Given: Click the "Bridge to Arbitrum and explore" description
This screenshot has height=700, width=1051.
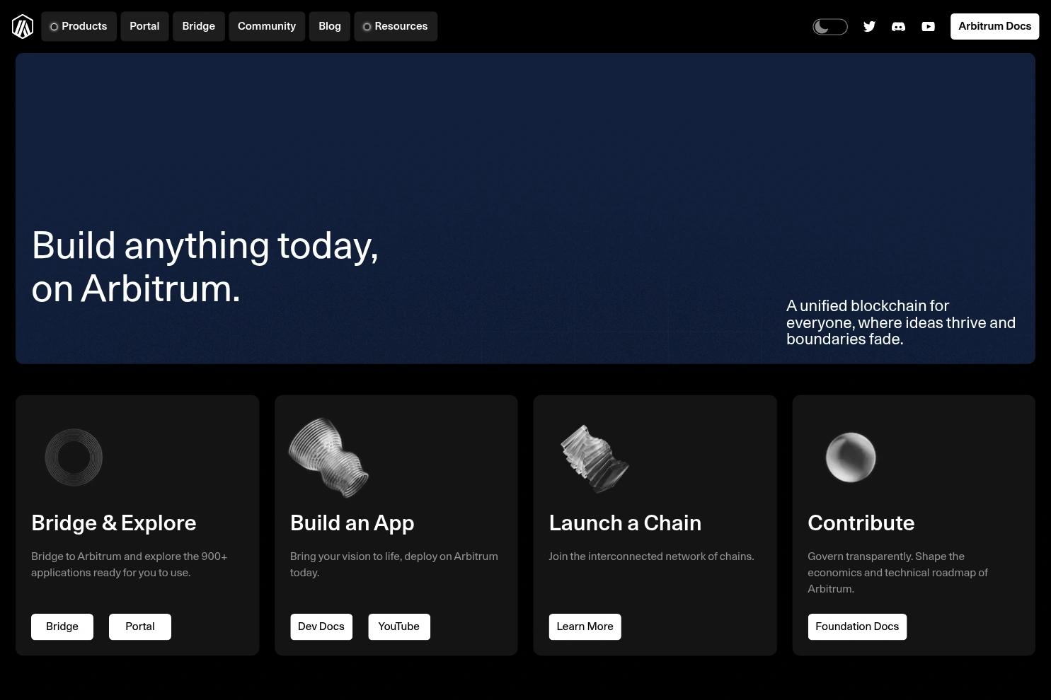Looking at the screenshot, I should click(130, 564).
